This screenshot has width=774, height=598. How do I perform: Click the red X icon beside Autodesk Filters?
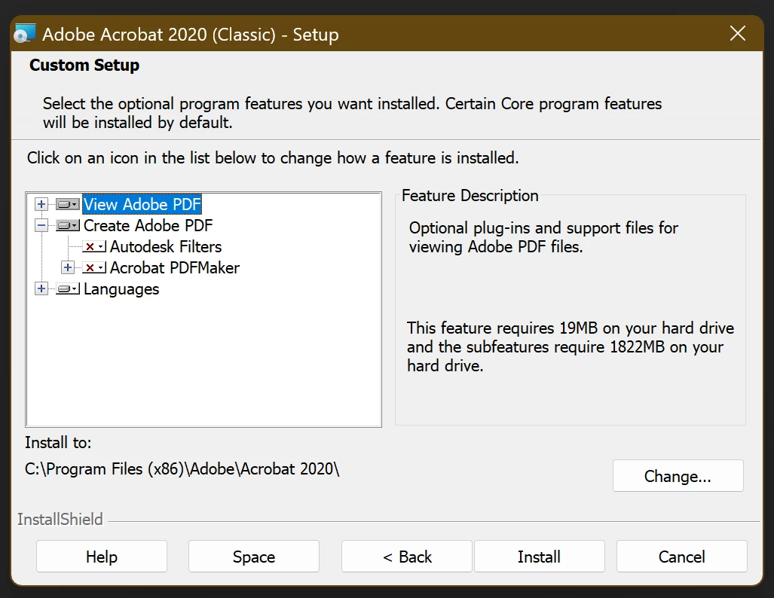pos(93,247)
